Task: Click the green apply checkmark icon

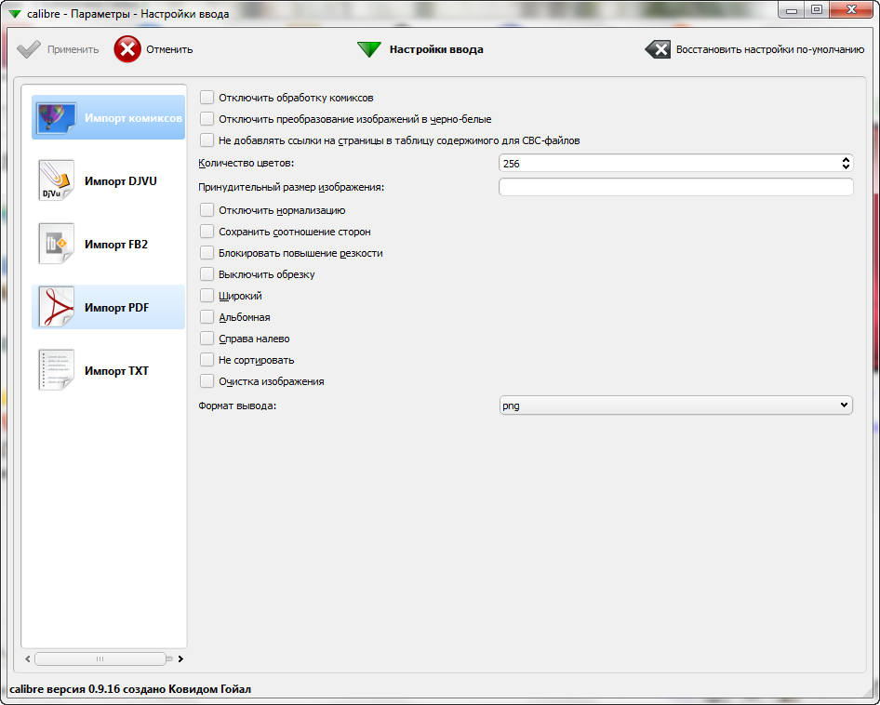Action: tap(29, 49)
